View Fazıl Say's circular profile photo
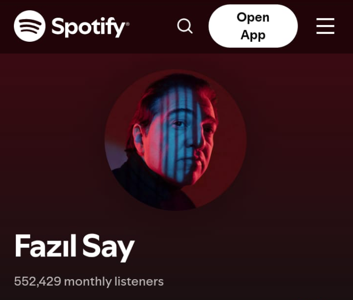This screenshot has height=300, width=353. (x=176, y=140)
